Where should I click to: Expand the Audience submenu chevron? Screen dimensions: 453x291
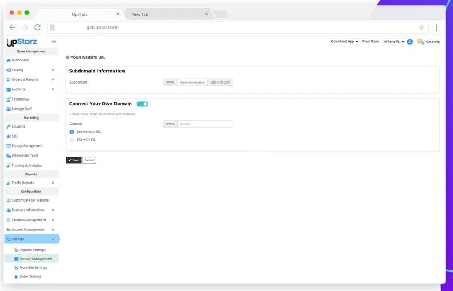click(x=53, y=89)
